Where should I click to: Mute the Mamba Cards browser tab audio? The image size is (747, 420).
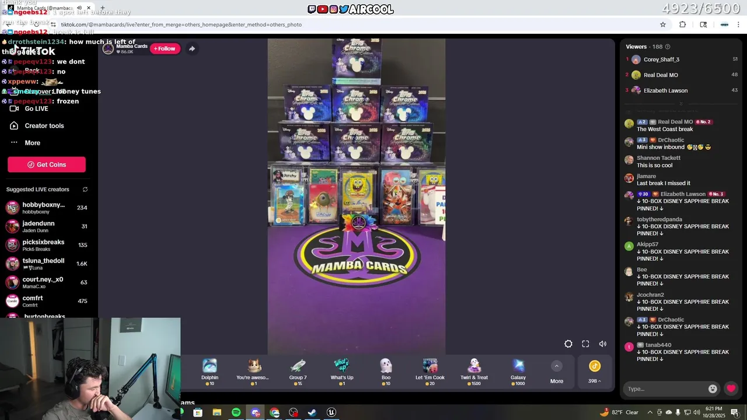click(x=79, y=8)
